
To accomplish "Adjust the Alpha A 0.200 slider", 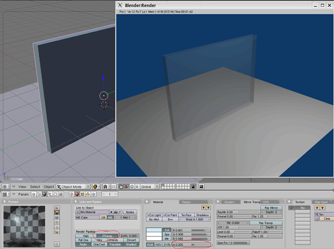I will (192, 244).
